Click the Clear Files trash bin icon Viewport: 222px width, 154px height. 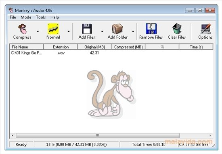tap(177, 29)
